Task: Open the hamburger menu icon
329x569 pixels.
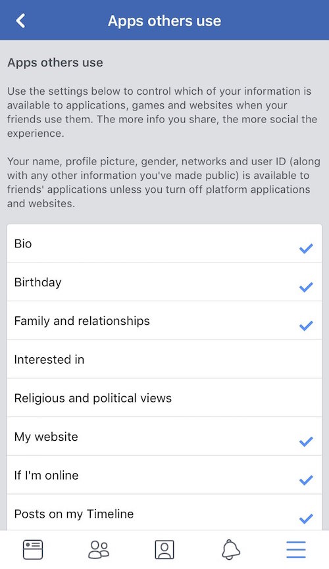Action: pyautogui.click(x=296, y=549)
